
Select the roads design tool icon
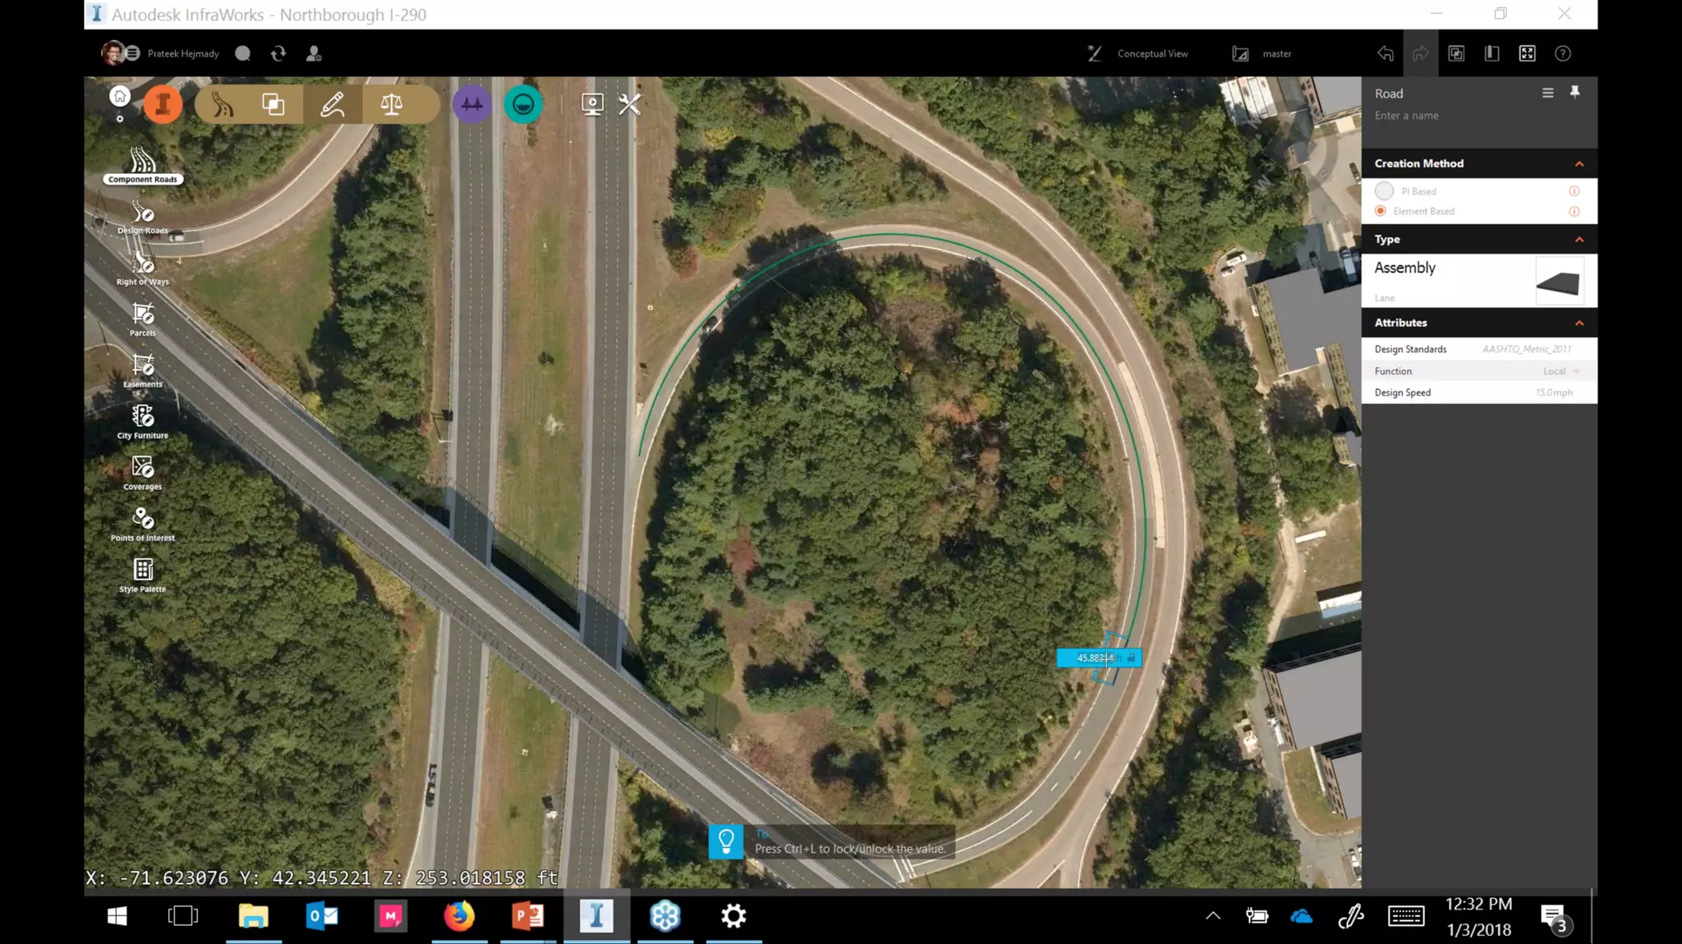click(x=222, y=104)
